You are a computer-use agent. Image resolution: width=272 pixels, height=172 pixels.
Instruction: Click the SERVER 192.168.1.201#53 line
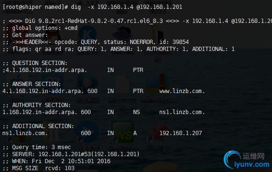click(x=71, y=154)
